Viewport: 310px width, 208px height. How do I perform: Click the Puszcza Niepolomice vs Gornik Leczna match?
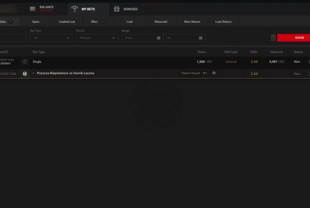tap(65, 73)
